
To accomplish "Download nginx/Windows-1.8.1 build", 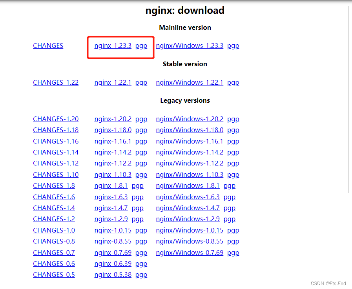I will click(188, 186).
